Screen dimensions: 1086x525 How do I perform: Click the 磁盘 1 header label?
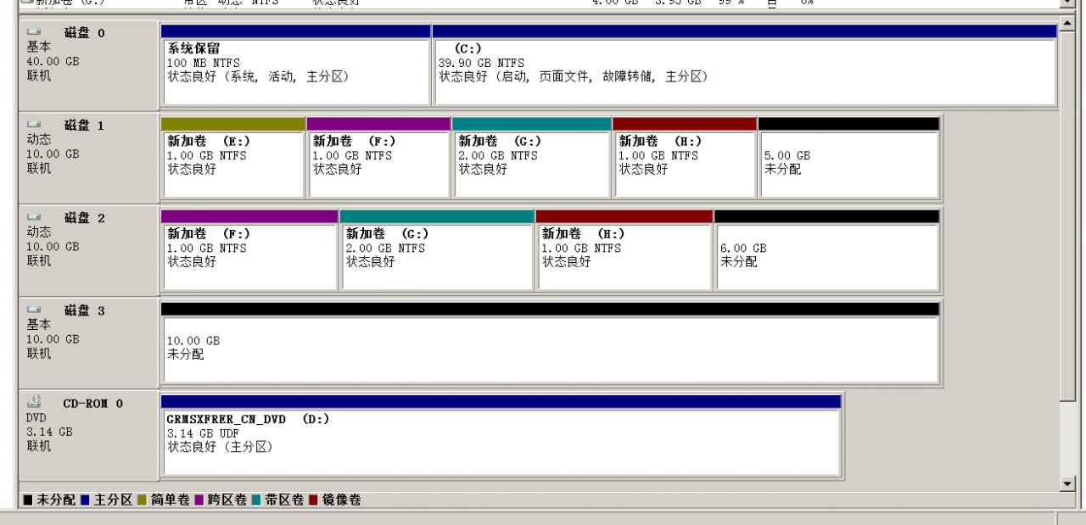pyautogui.click(x=84, y=126)
